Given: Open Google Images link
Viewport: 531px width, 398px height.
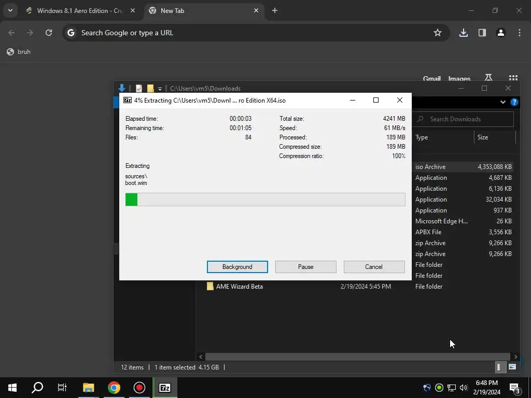Looking at the screenshot, I should (459, 79).
